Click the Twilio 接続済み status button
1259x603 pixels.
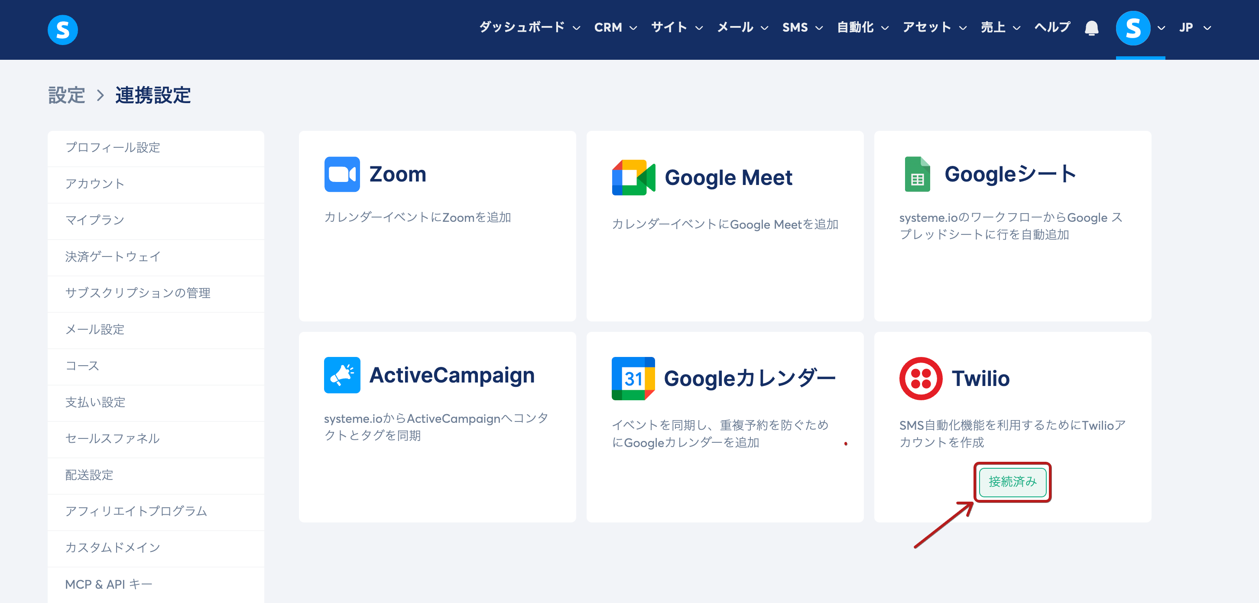click(1012, 482)
